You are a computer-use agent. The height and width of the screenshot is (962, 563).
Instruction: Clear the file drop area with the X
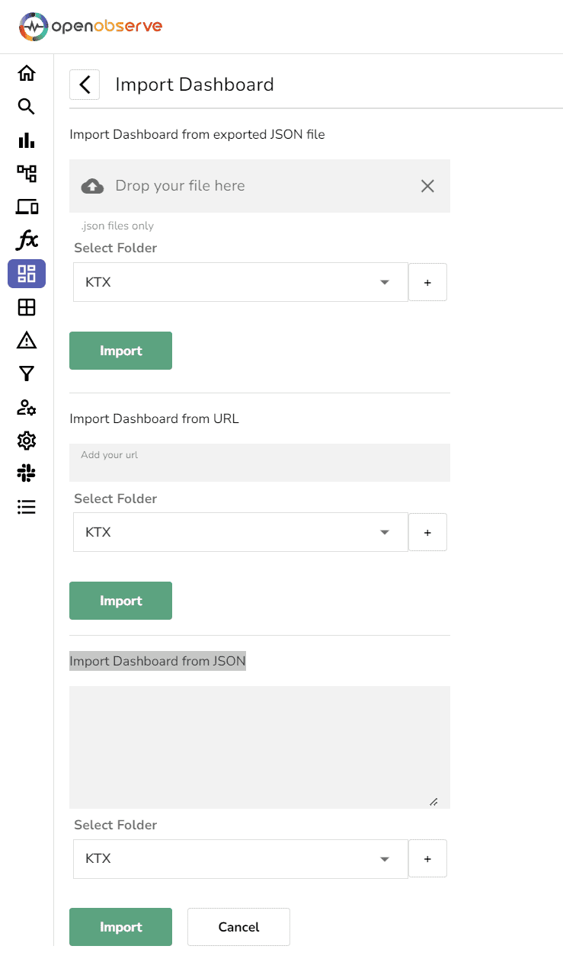[x=427, y=186]
